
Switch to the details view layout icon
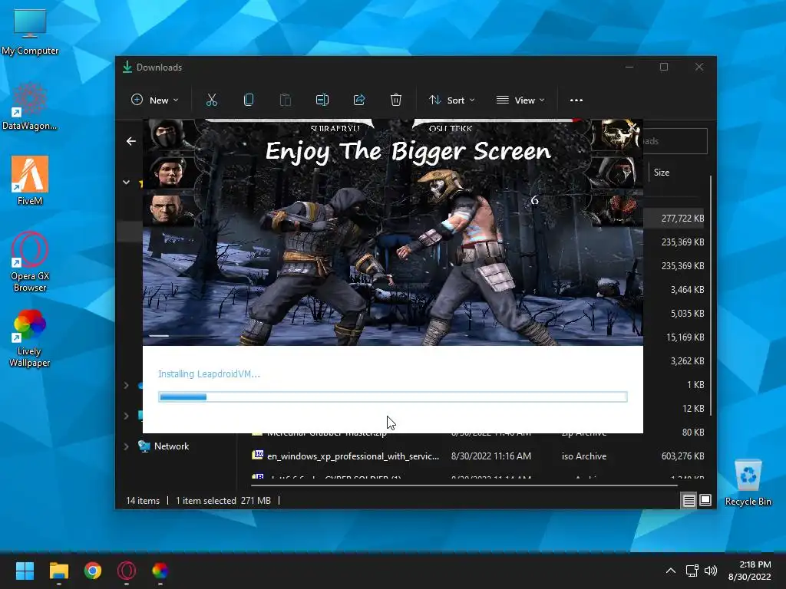click(689, 500)
